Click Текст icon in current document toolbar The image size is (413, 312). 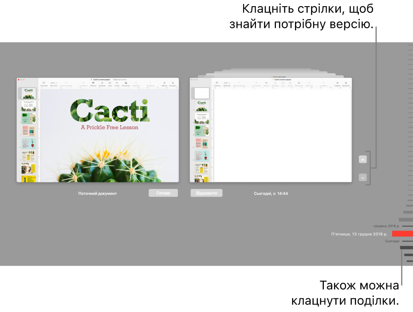[110, 83]
